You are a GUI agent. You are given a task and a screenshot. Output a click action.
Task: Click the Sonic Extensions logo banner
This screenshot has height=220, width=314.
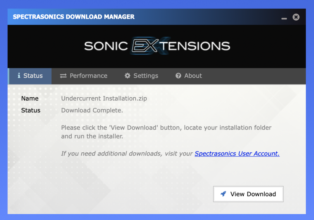(x=157, y=46)
